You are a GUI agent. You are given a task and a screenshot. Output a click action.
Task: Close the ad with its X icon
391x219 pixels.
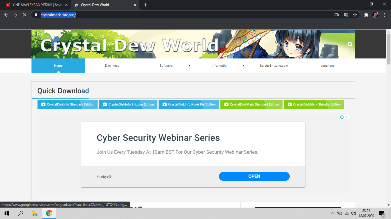[346, 117]
